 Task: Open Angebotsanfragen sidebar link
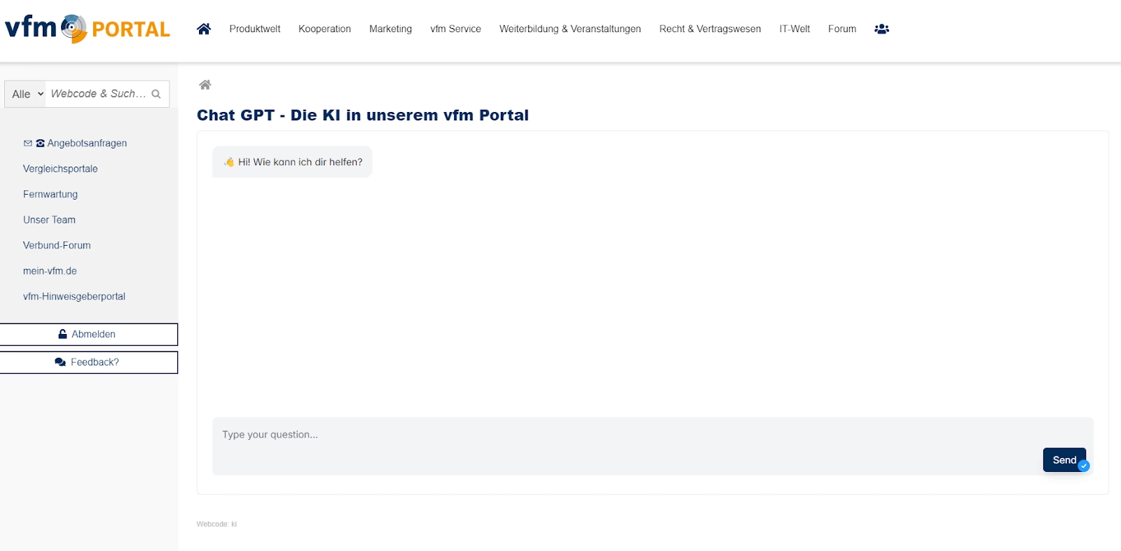[87, 143]
